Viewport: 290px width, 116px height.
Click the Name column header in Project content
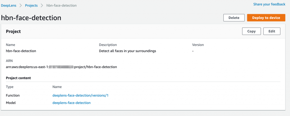tap(57, 87)
